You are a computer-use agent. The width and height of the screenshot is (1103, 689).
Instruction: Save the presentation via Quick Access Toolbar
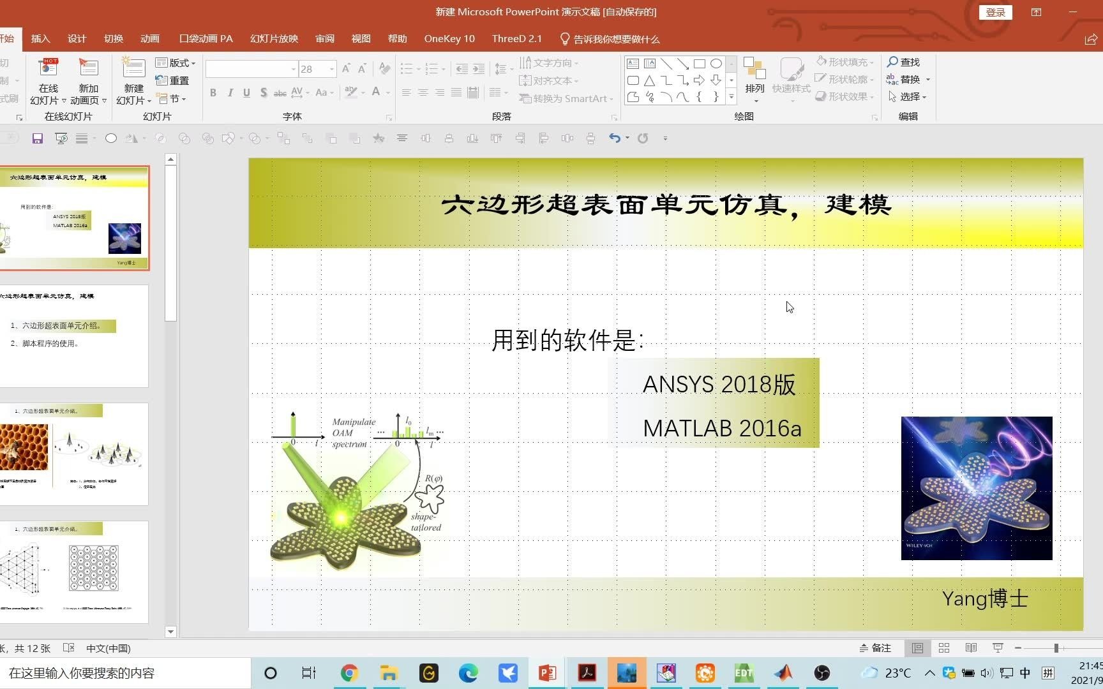(x=38, y=138)
